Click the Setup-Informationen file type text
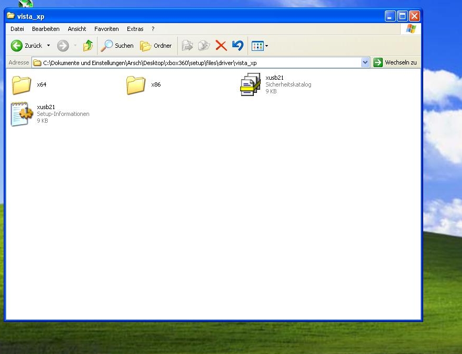 [x=63, y=114]
